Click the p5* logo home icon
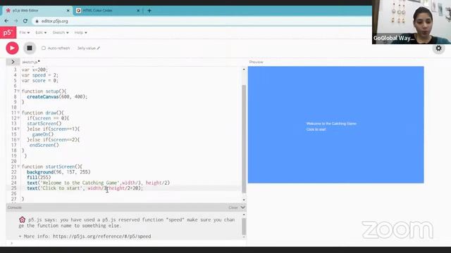This screenshot has width=451, height=253. pyautogui.click(x=8, y=32)
